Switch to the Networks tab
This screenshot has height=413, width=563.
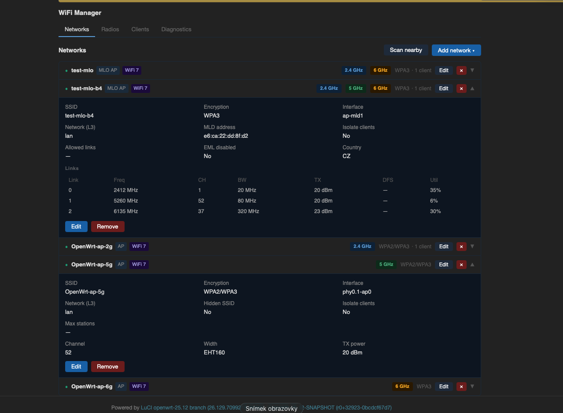coord(77,29)
